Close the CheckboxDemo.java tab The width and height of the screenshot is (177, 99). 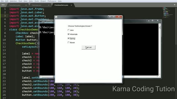click(71, 5)
